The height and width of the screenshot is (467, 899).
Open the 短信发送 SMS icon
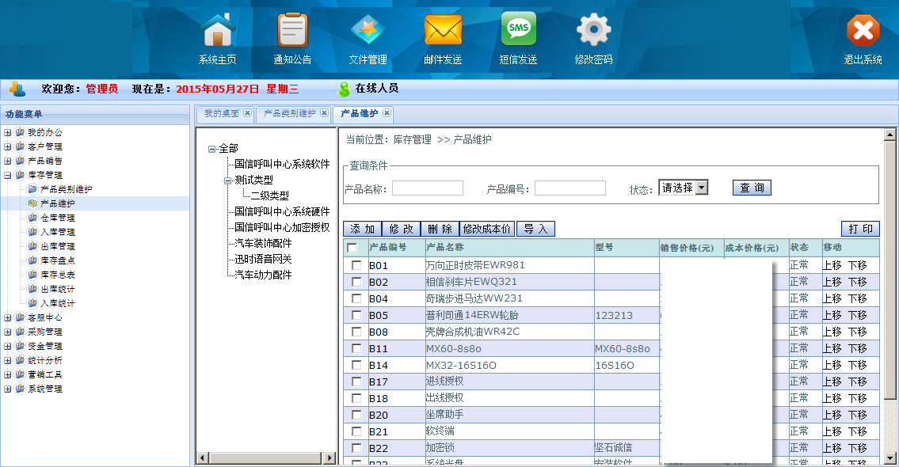pyautogui.click(x=518, y=31)
